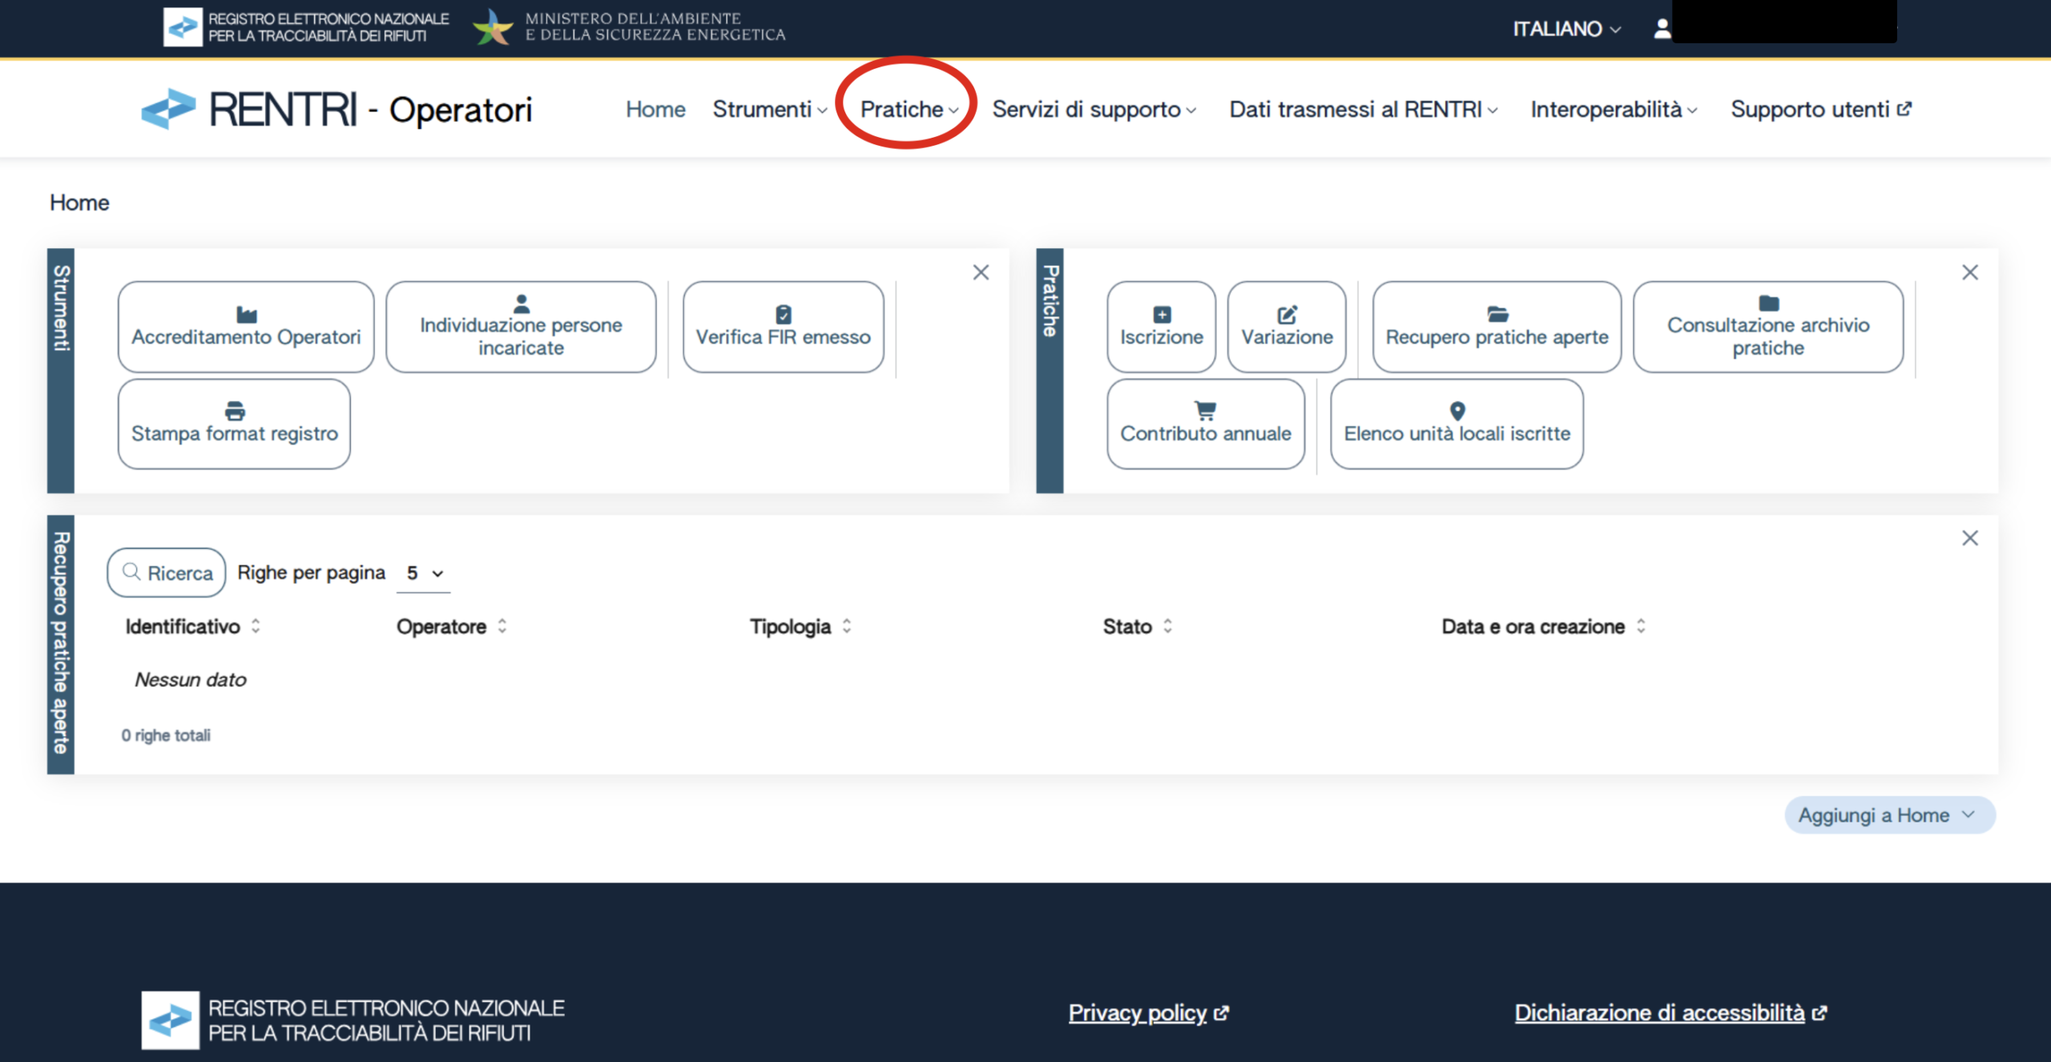Click the user profile icon

[x=1662, y=29]
